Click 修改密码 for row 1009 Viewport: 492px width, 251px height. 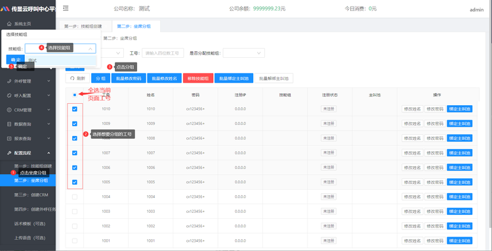coord(435,124)
